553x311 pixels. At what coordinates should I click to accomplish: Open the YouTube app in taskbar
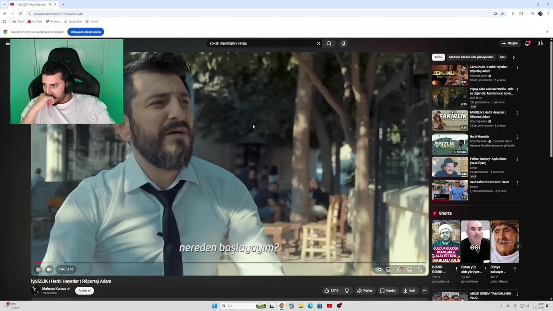click(329, 306)
